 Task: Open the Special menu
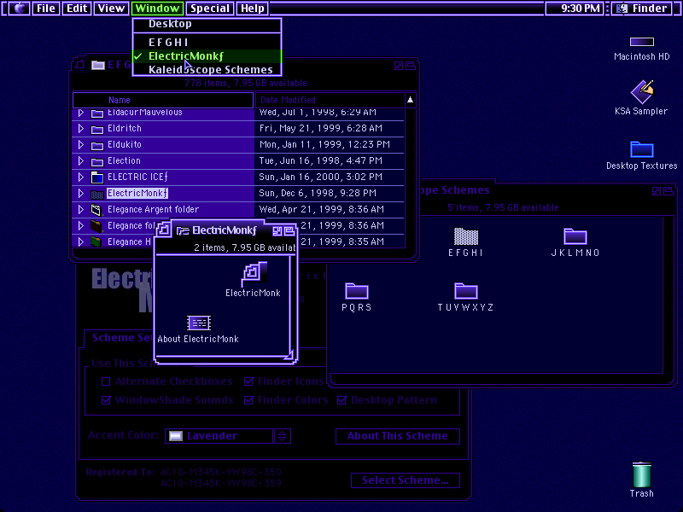tap(210, 9)
